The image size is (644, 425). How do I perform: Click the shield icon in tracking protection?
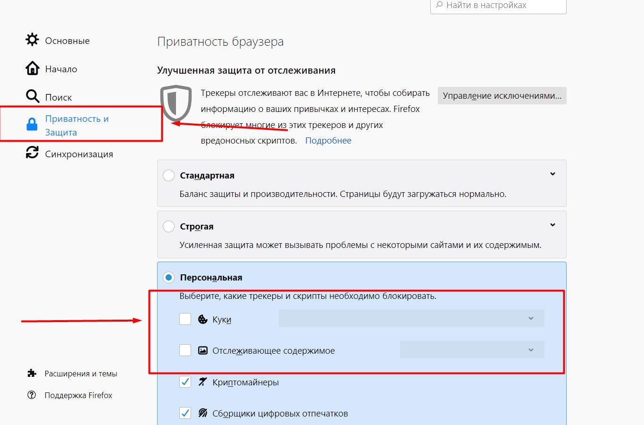[x=176, y=103]
